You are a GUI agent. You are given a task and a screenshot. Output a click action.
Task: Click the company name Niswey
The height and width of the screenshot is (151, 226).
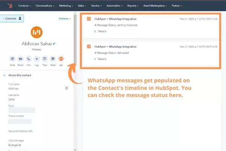point(37,49)
